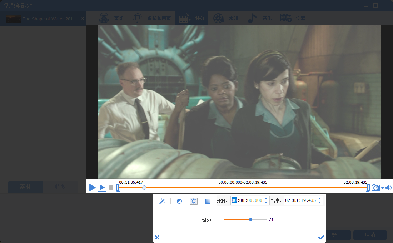The height and width of the screenshot is (243, 393).
Task: Maximize the 视频编辑软件 window
Action: [x=375, y=5]
